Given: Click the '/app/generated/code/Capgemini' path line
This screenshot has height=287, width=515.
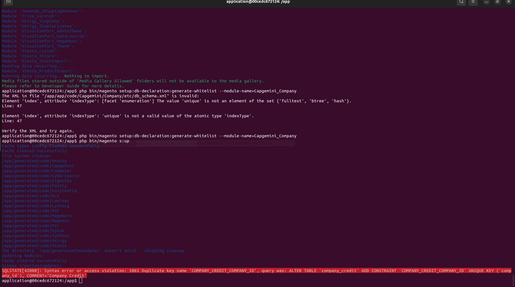Looking at the screenshot, I should coord(38,166).
